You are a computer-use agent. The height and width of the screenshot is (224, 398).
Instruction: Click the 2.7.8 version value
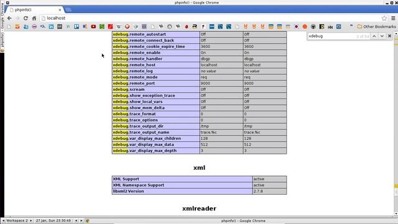pyautogui.click(x=258, y=191)
